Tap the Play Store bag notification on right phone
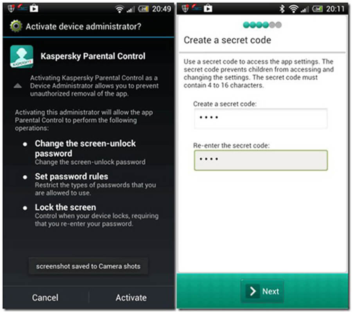Screen dimensions: 352x312 208,9
